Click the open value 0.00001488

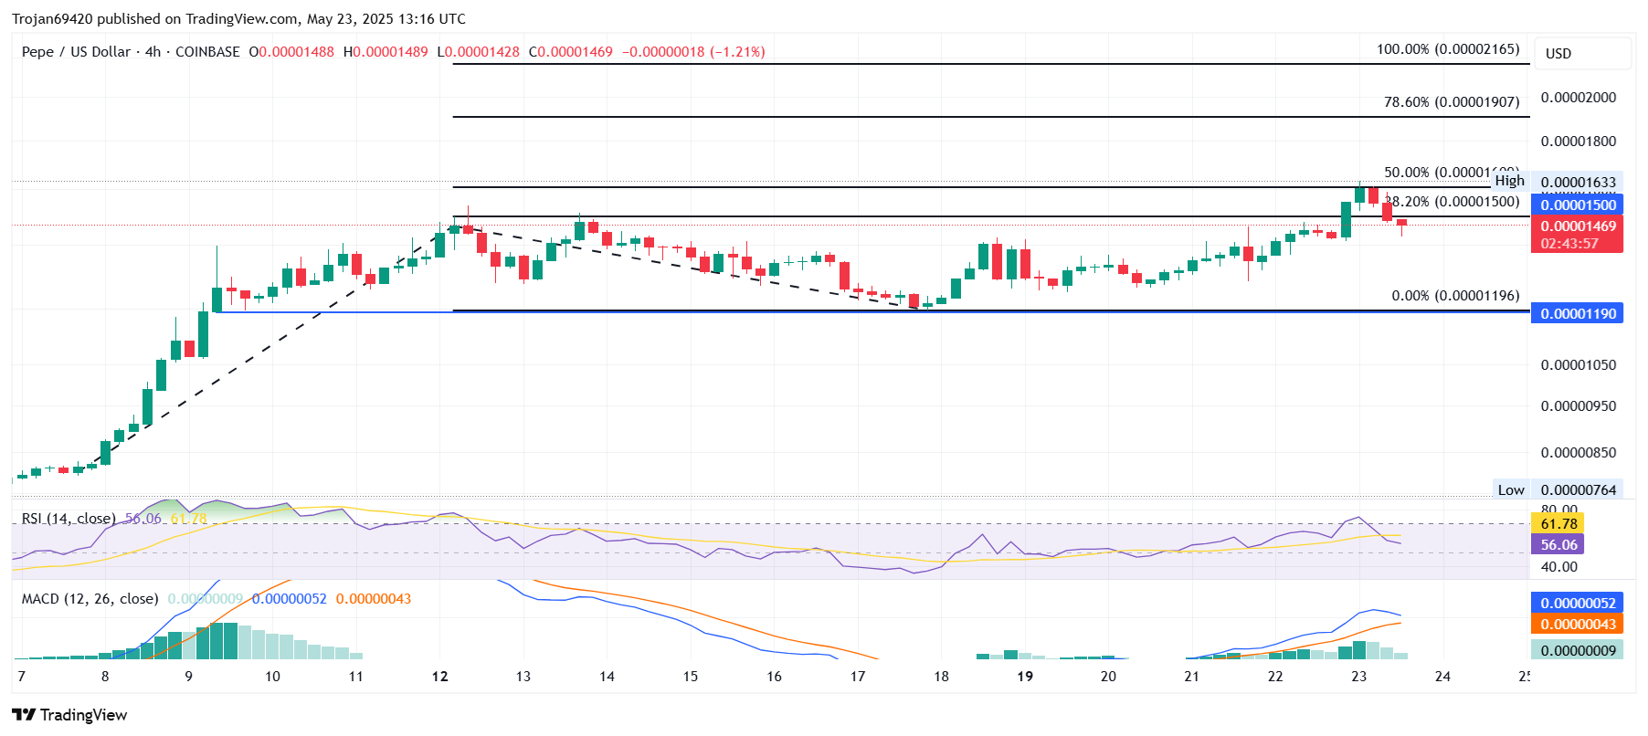click(x=297, y=52)
